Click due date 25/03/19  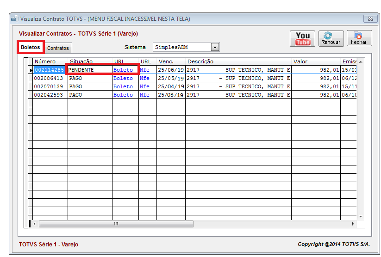171,95
